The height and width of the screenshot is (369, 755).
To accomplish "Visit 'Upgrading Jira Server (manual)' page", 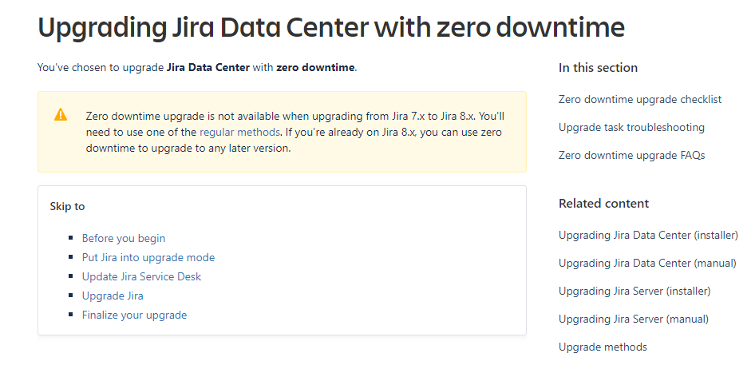I will [633, 319].
